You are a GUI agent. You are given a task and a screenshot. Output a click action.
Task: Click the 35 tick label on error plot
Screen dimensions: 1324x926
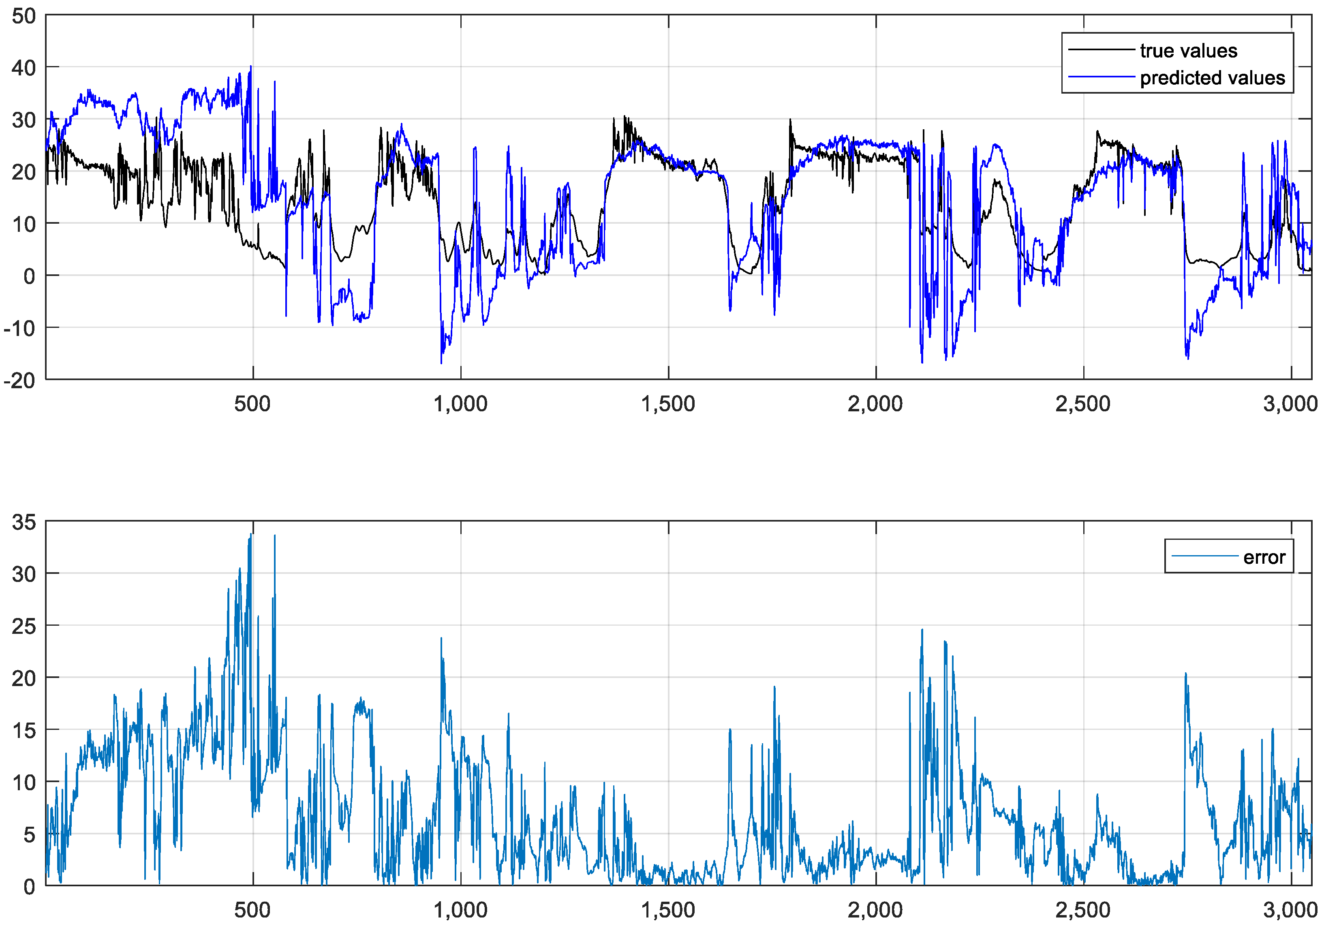coord(24,522)
